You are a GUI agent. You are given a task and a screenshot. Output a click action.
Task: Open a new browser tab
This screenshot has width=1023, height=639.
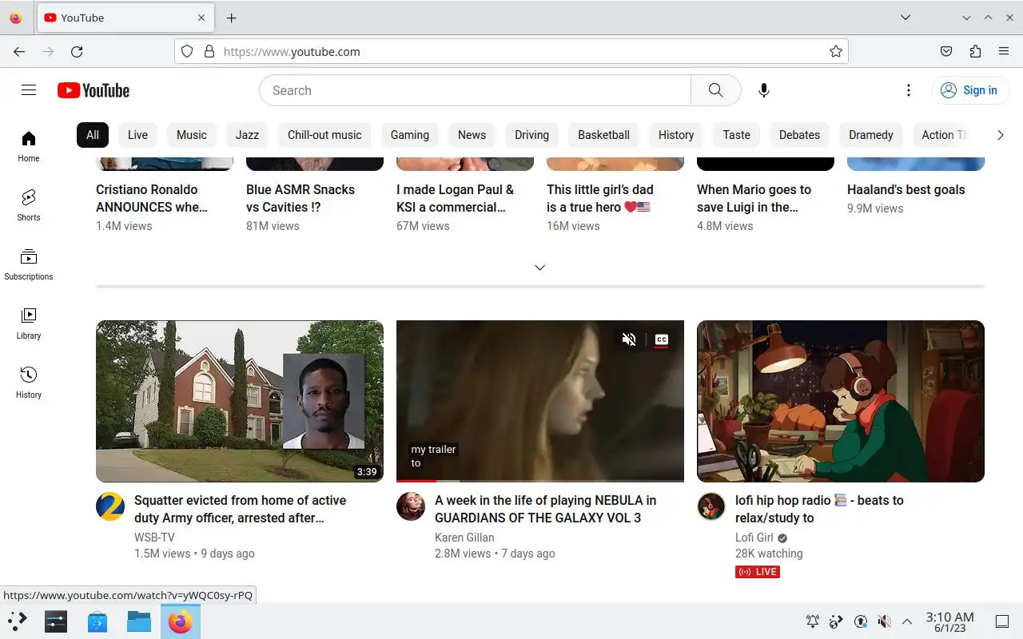pos(231,18)
